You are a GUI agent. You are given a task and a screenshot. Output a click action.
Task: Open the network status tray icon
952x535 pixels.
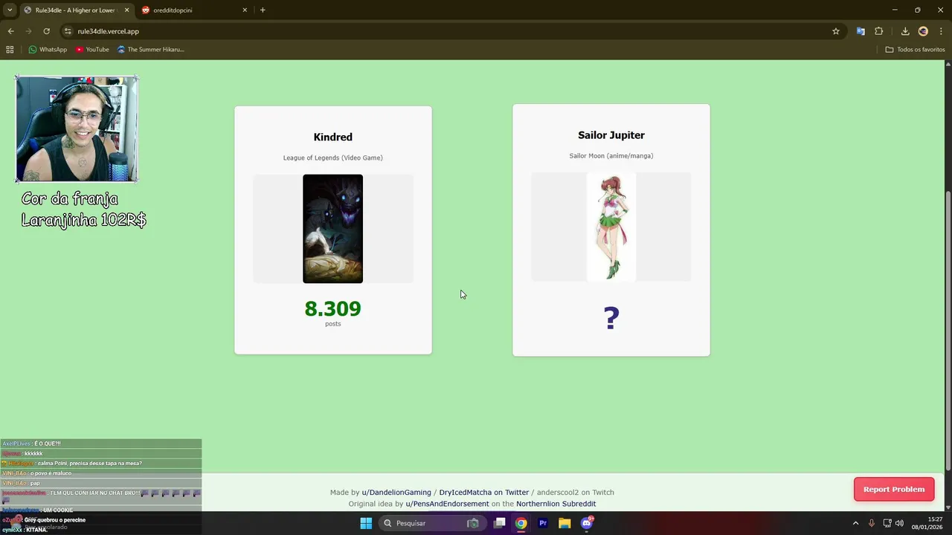click(887, 523)
